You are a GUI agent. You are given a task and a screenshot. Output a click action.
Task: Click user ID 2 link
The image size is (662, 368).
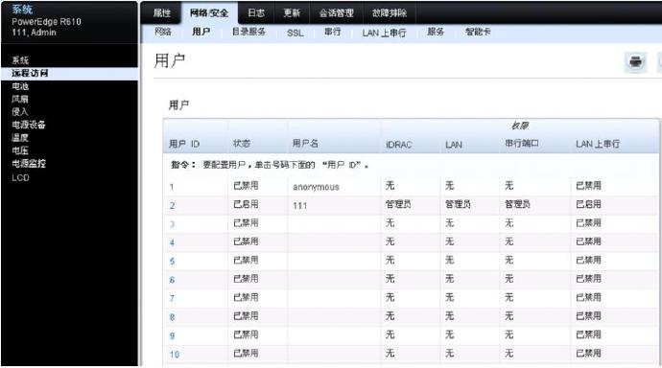pos(172,206)
